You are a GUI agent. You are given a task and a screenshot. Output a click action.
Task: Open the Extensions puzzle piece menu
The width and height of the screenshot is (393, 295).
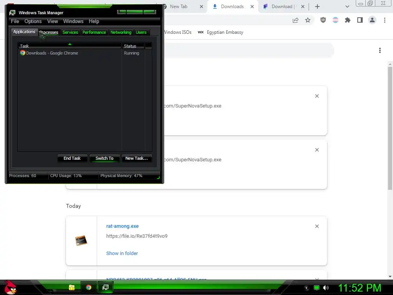348,20
